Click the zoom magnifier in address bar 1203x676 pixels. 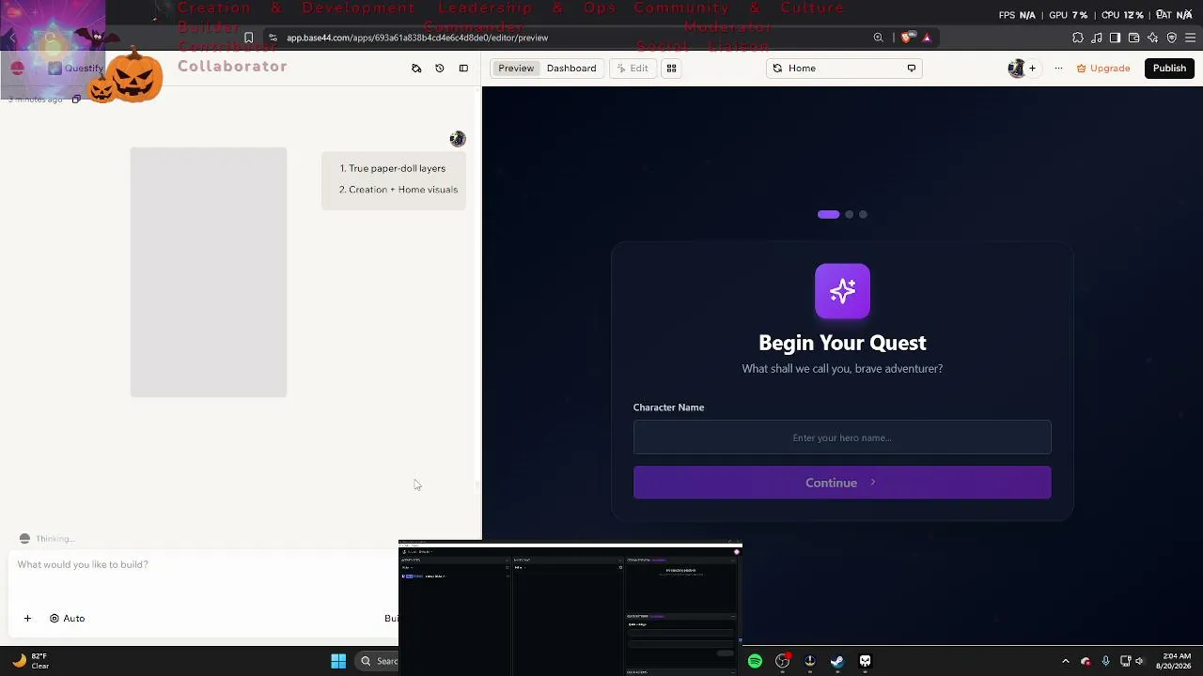(x=879, y=38)
